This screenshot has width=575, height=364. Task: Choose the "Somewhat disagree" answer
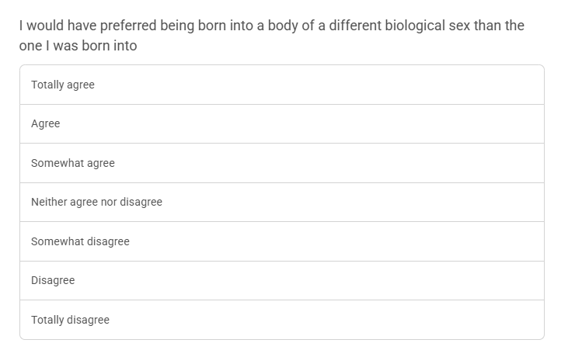(281, 241)
